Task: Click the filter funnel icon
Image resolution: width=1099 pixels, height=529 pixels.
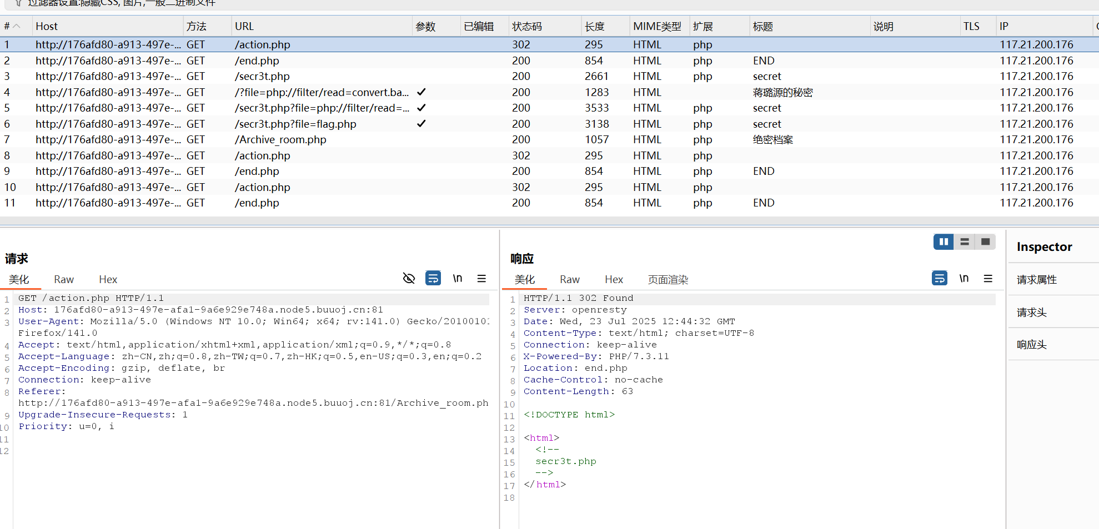Action: (18, 3)
